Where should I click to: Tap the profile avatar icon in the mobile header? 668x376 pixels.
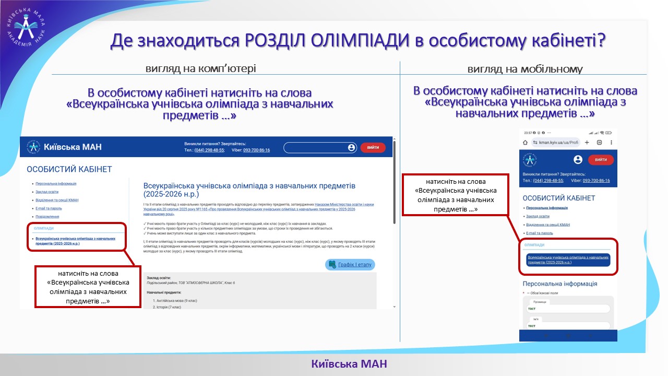point(577,160)
